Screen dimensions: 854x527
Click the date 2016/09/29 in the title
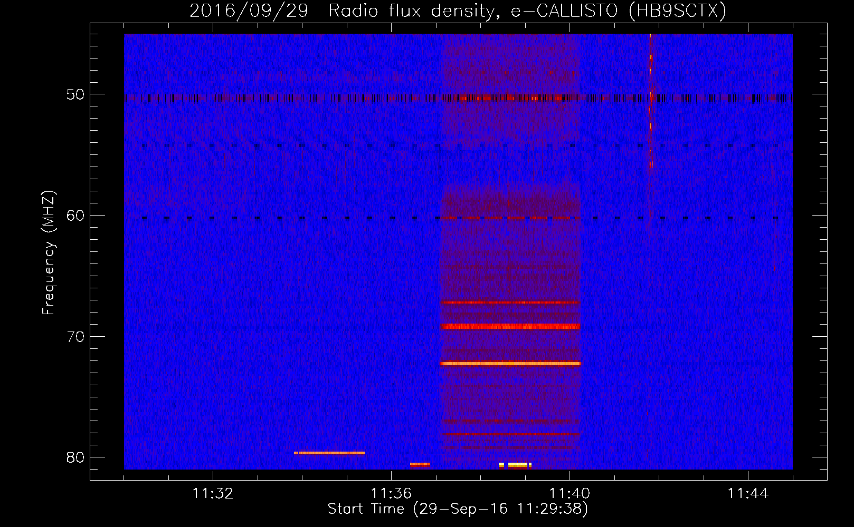tap(249, 11)
